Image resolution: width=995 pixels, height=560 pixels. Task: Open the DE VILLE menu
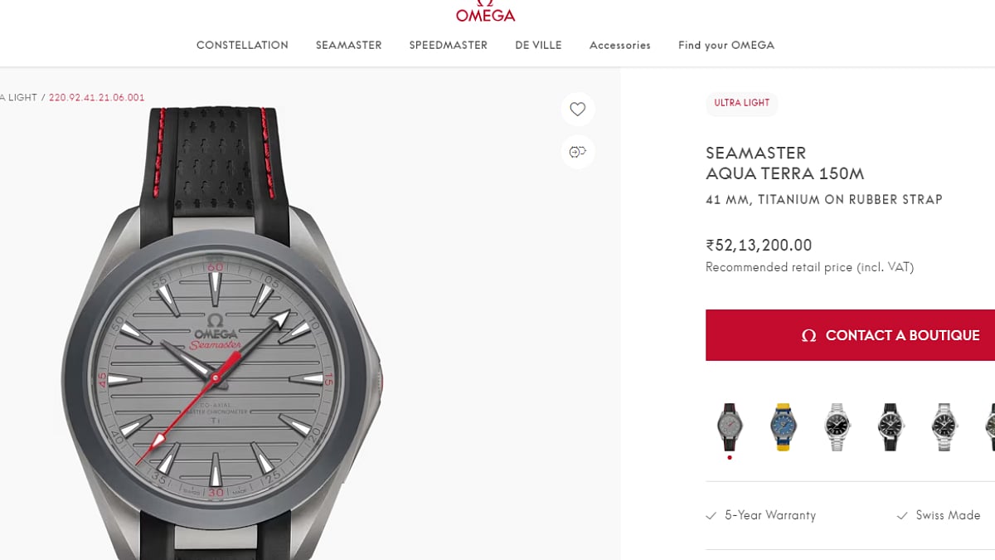538,45
